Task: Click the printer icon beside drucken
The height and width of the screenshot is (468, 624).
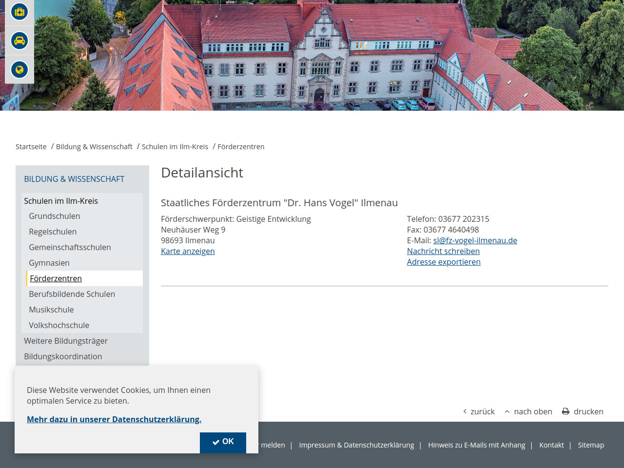Action: (x=565, y=411)
